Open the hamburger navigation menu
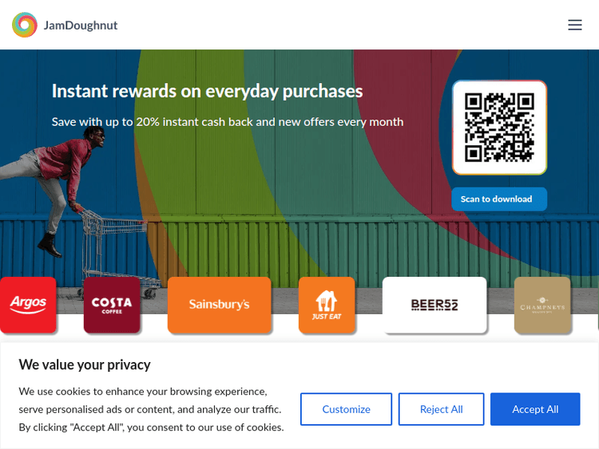 [x=575, y=25]
